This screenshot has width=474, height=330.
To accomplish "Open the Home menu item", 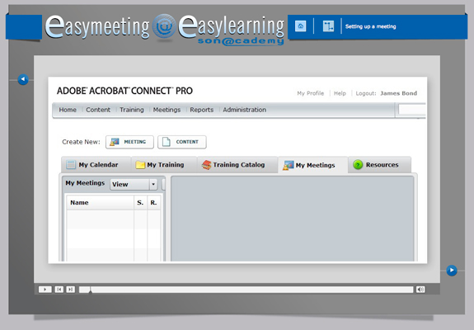I will pyautogui.click(x=68, y=110).
